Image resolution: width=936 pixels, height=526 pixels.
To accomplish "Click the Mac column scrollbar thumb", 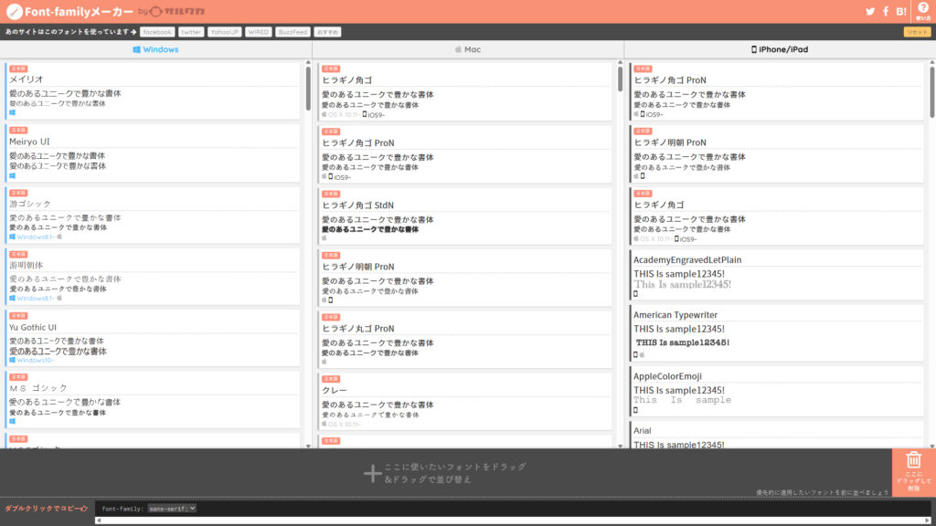I will tap(621, 79).
